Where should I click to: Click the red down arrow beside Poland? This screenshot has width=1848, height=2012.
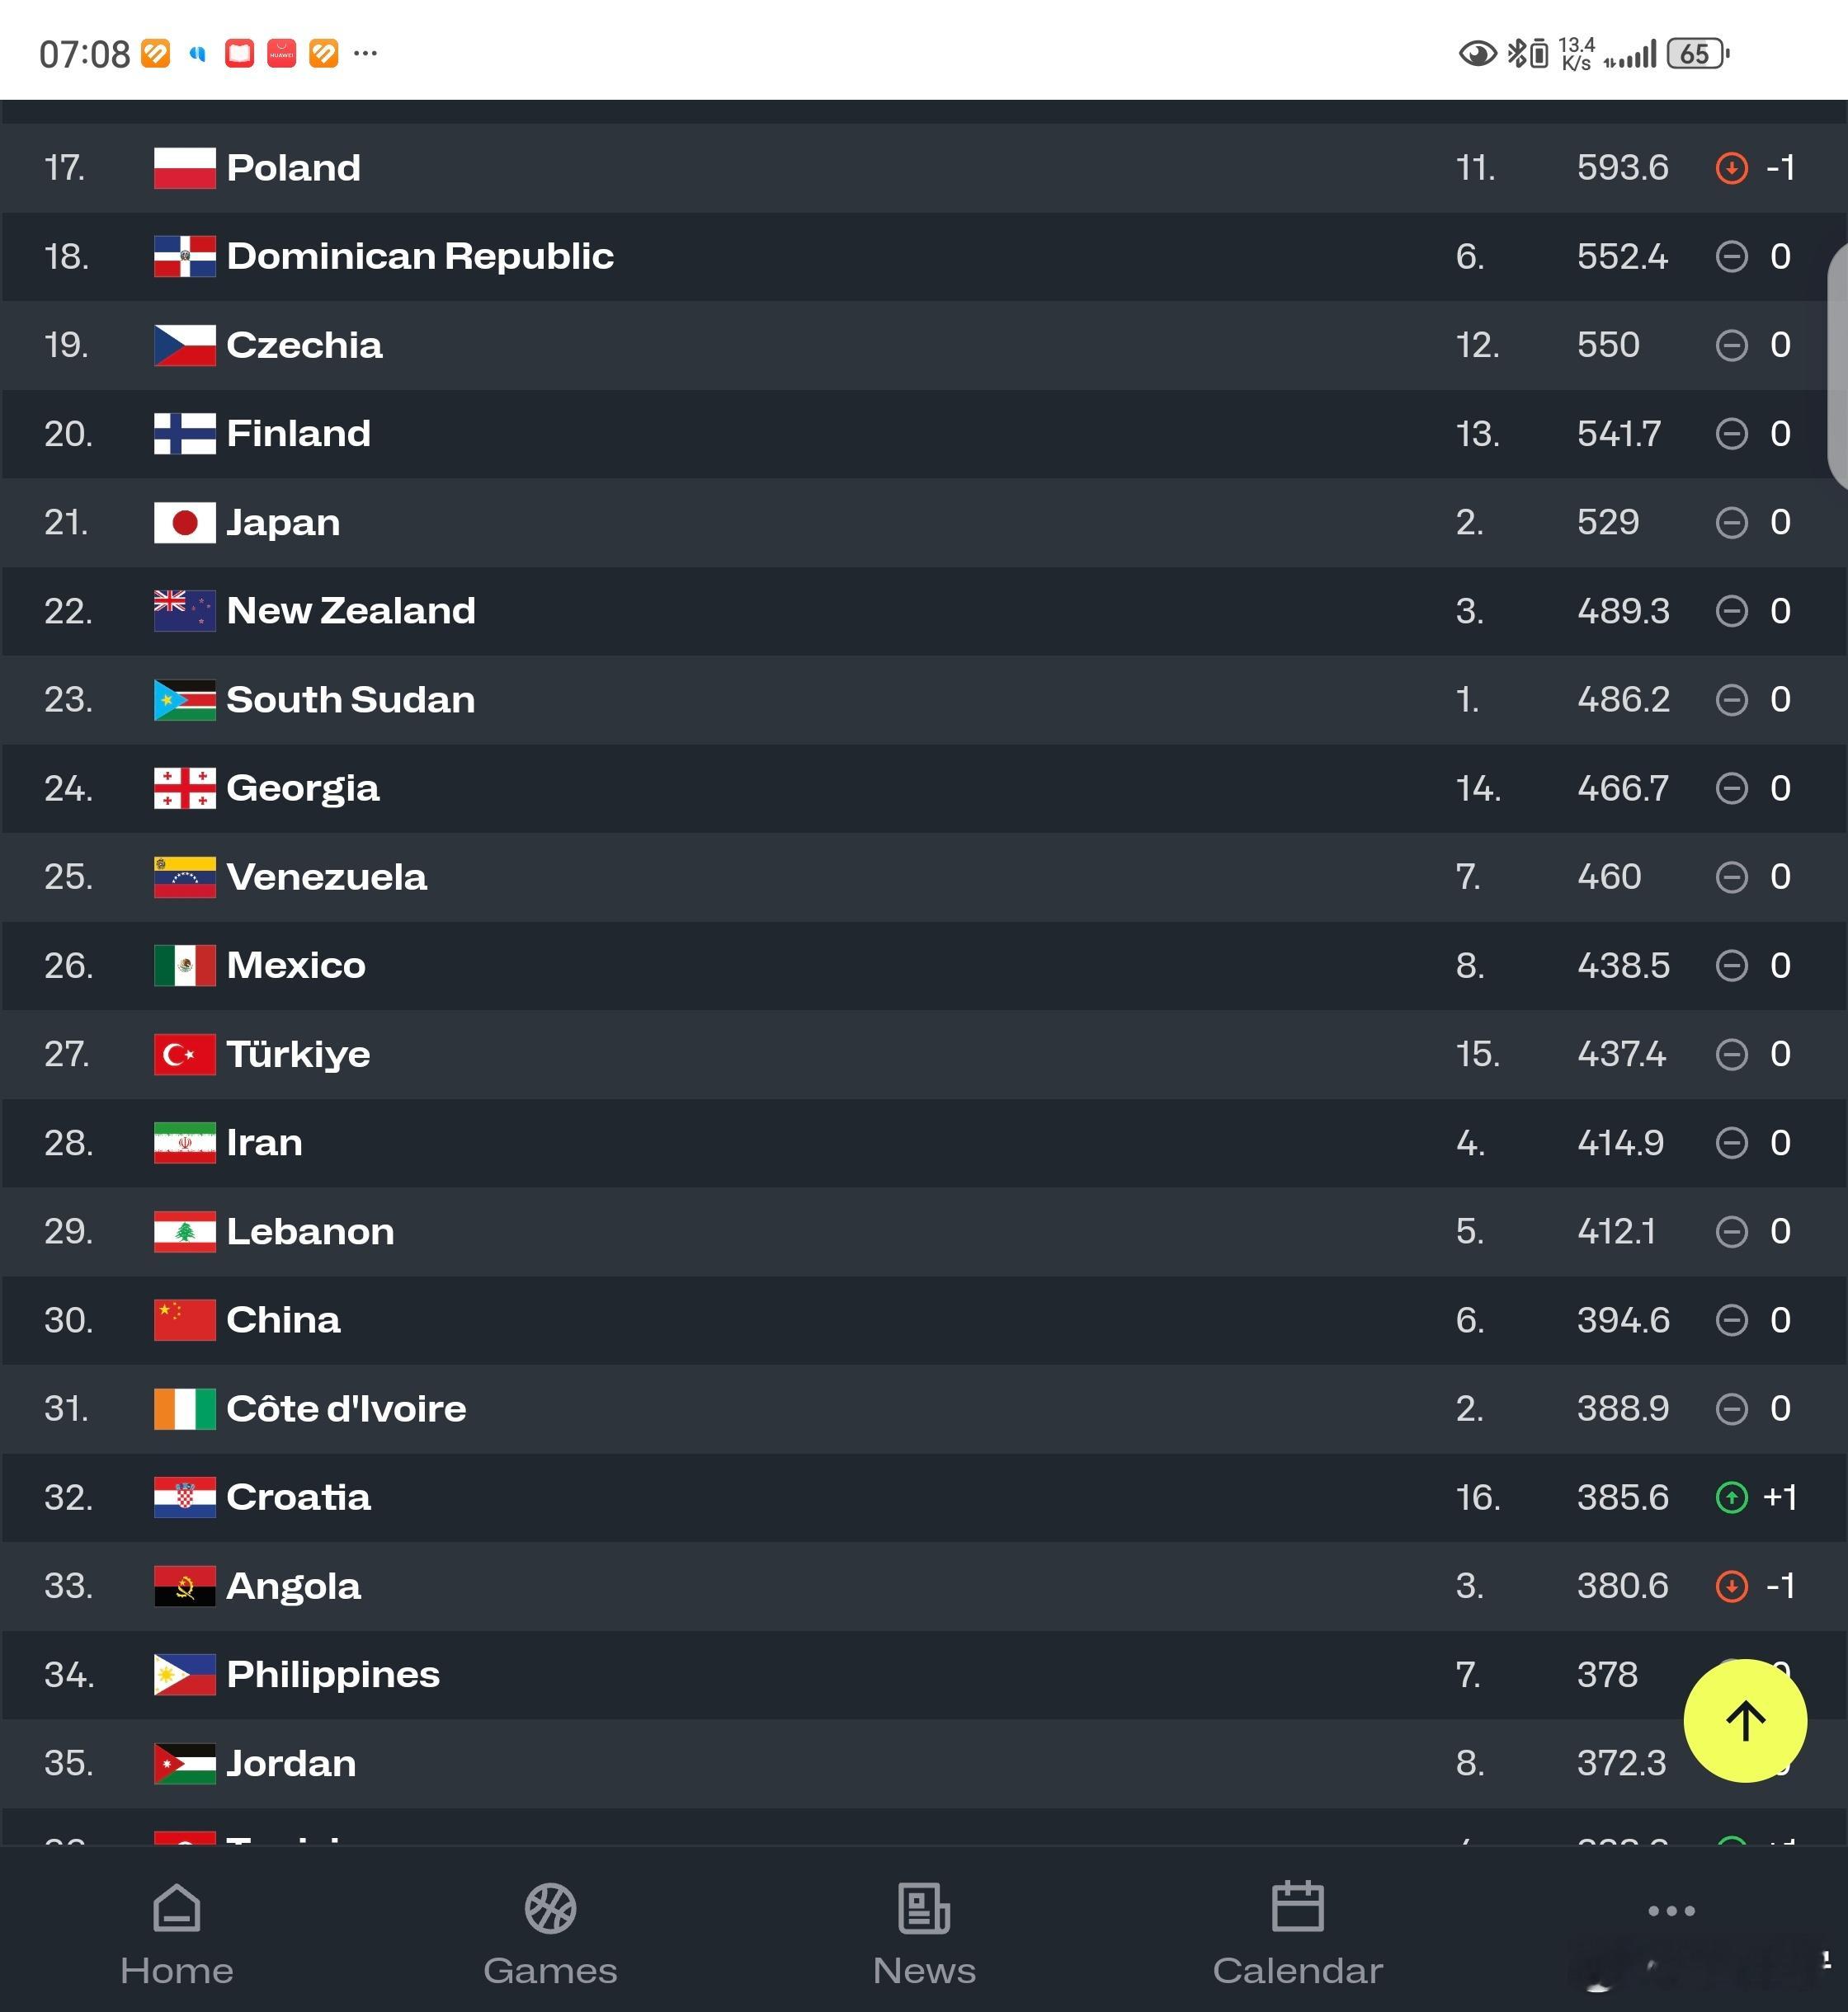coord(1731,168)
